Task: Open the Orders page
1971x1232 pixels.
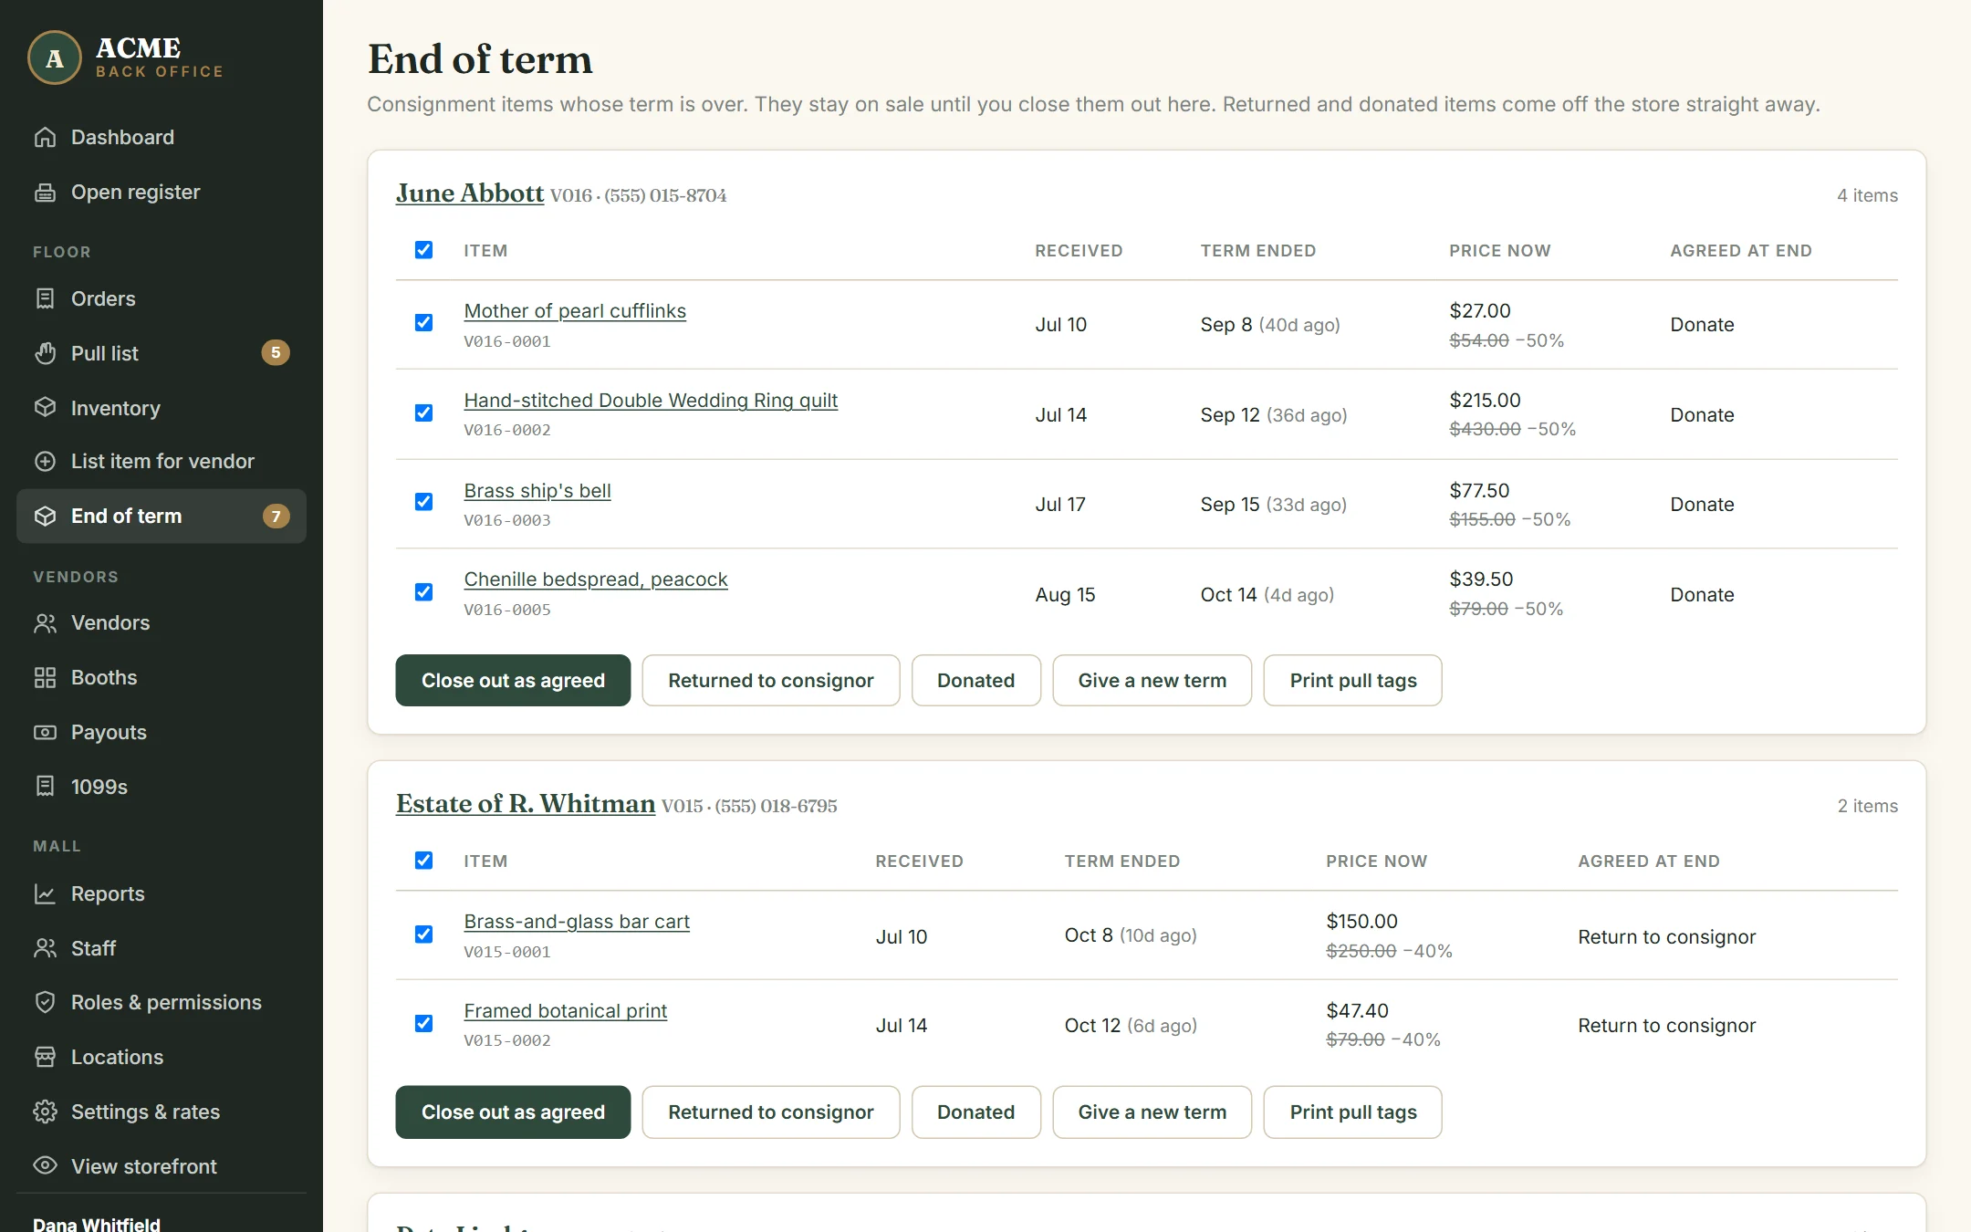Action: (161, 298)
